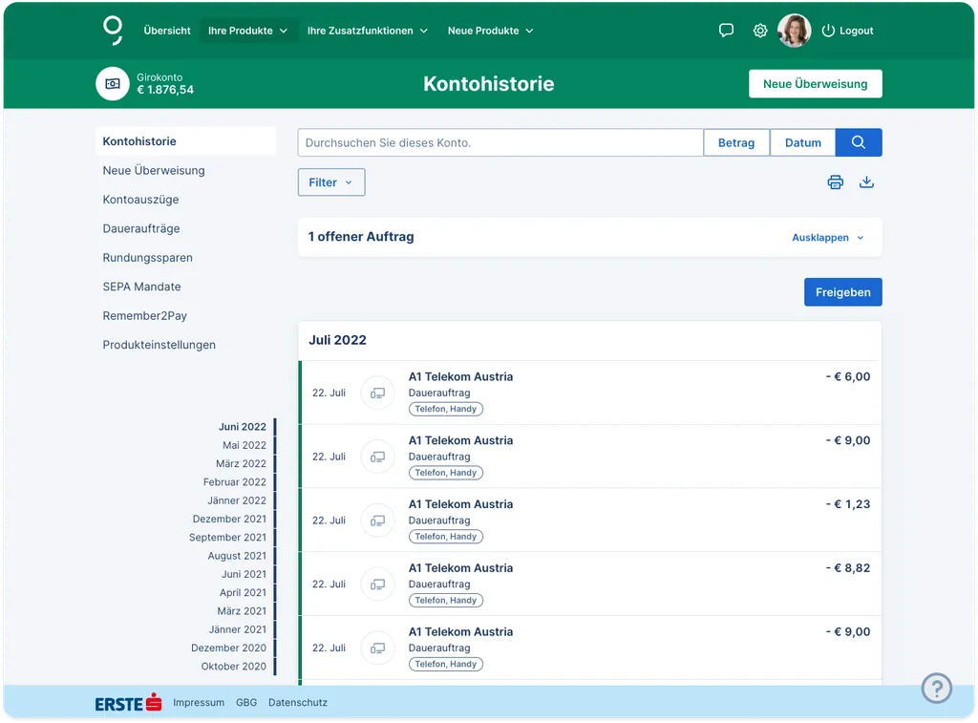Viewport: 978px width, 723px height.
Task: Go to Übersicht in top navigation
Action: point(167,31)
